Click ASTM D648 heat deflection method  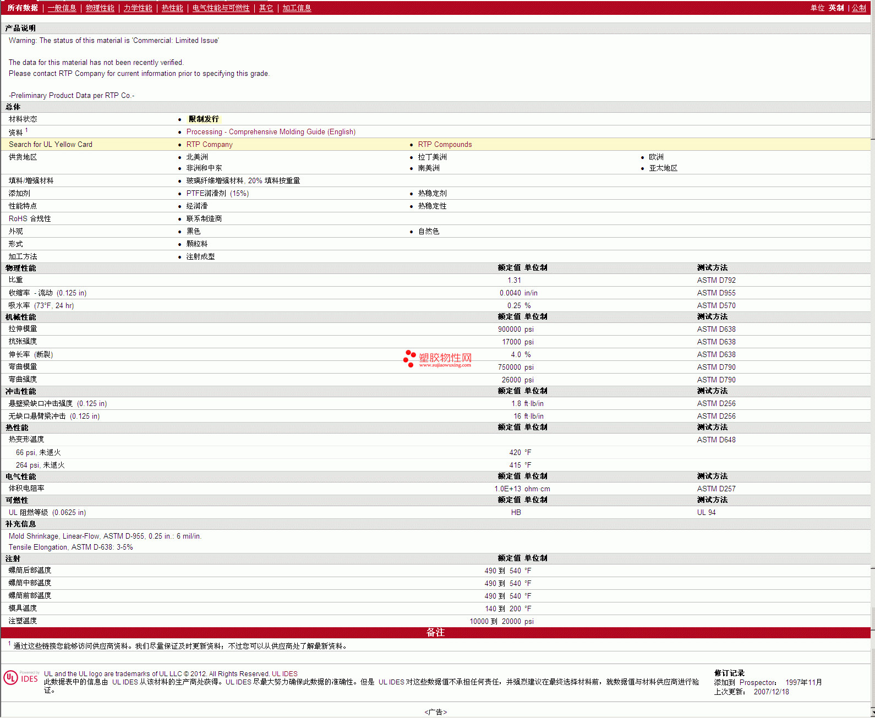coord(716,440)
